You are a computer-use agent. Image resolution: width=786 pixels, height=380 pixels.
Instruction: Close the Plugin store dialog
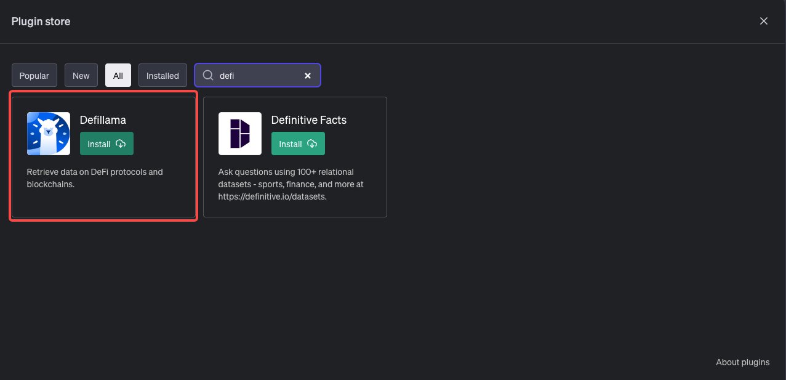point(764,21)
